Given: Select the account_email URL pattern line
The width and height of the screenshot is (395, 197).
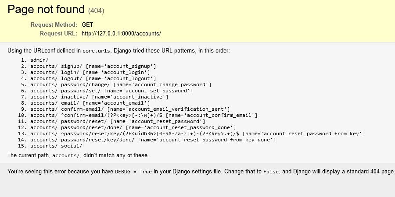Looking at the screenshot, I should pyautogui.click(x=90, y=103).
